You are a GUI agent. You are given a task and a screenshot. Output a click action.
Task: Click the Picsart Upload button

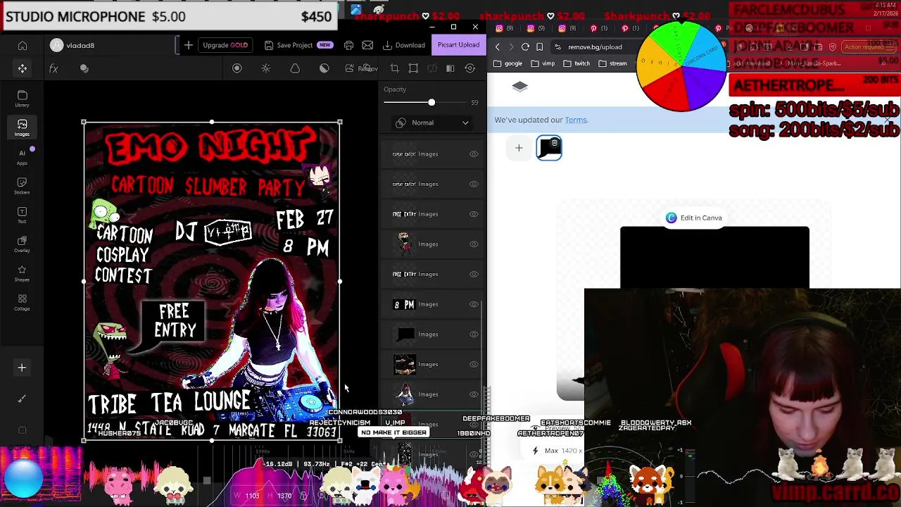tap(458, 45)
